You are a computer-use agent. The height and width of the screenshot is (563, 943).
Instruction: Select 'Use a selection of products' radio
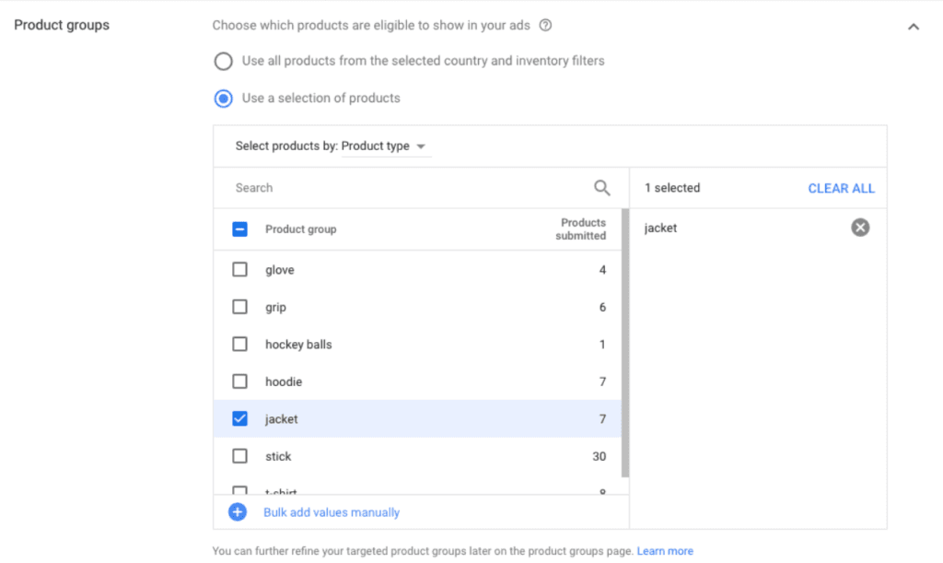click(223, 99)
